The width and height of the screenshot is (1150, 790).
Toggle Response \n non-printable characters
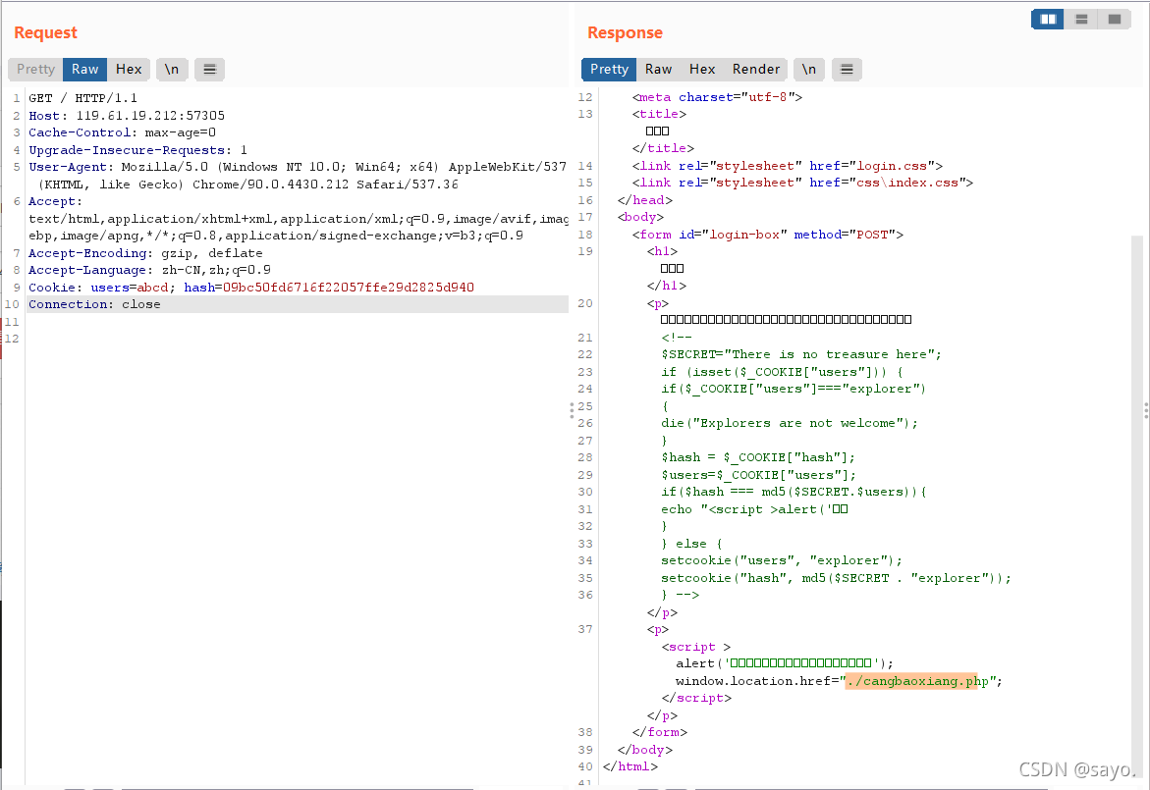(x=809, y=69)
